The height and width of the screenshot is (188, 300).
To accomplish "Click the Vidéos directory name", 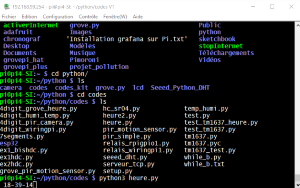I will click(210, 60).
